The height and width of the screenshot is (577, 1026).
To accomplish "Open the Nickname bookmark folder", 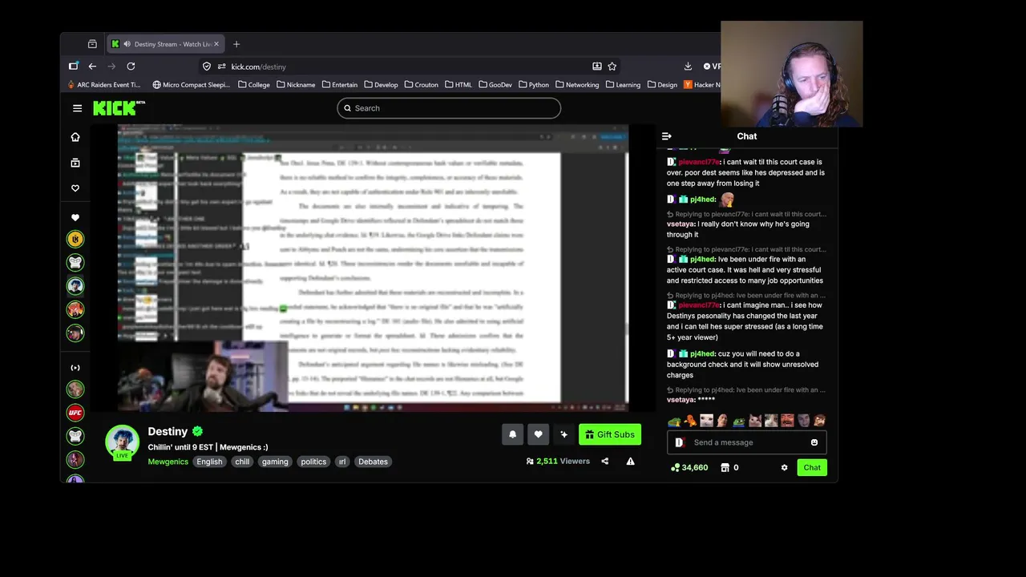I will tap(295, 85).
